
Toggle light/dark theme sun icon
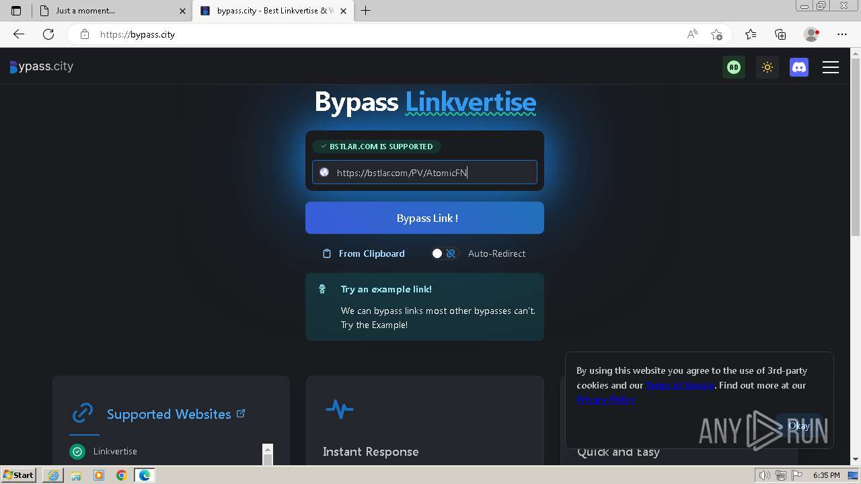[x=767, y=67]
